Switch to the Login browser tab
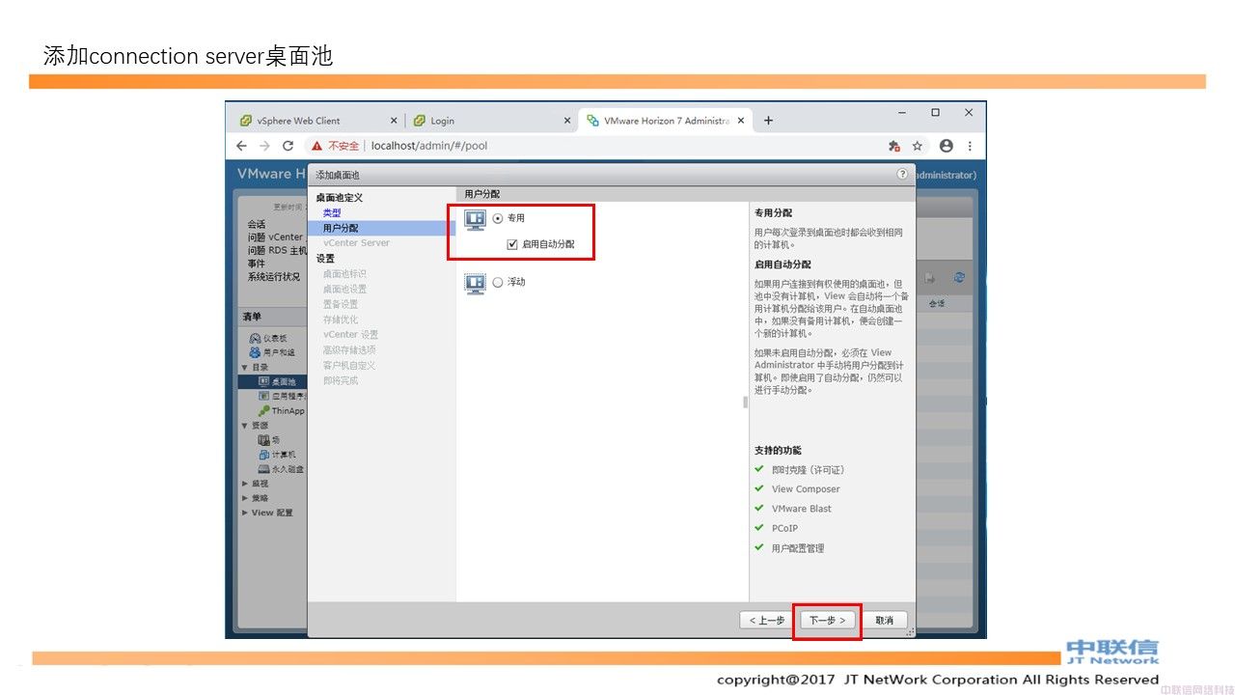 [442, 121]
